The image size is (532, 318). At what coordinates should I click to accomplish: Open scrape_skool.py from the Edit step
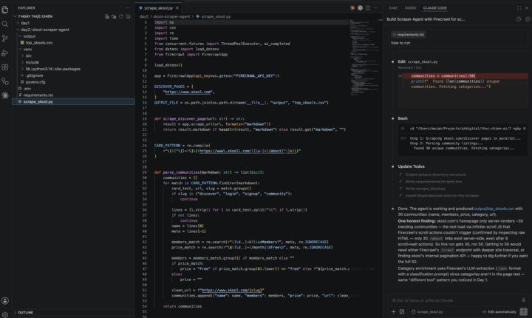[423, 62]
